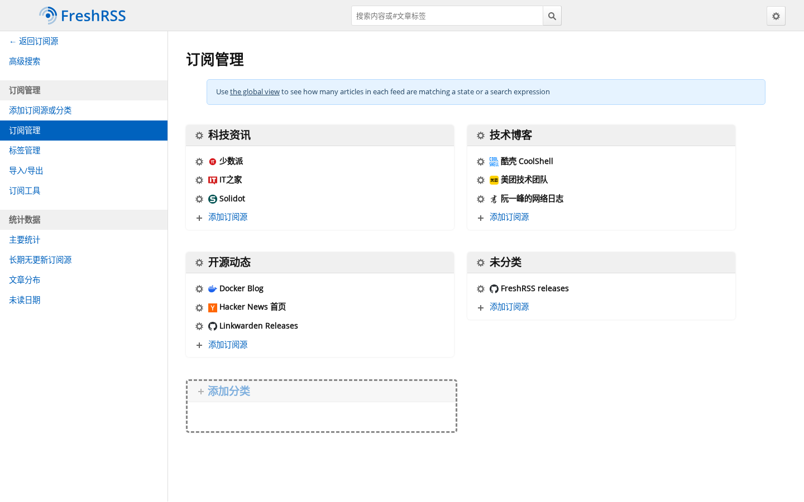Click the 少数派 feed name
Viewport: 804px width, 502px height.
coord(231,161)
